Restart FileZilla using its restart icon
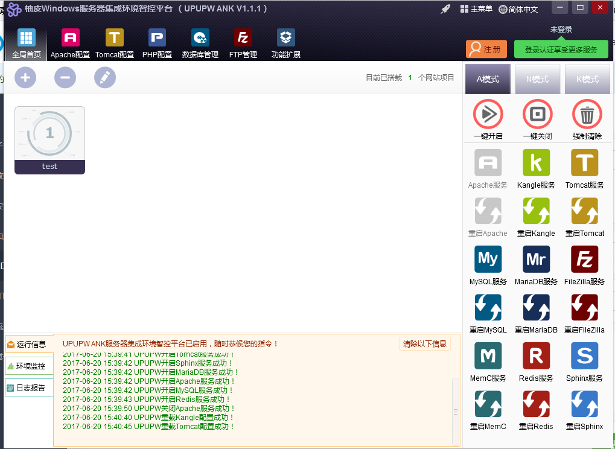Viewport: 615px width, 449px height. pyautogui.click(x=584, y=308)
